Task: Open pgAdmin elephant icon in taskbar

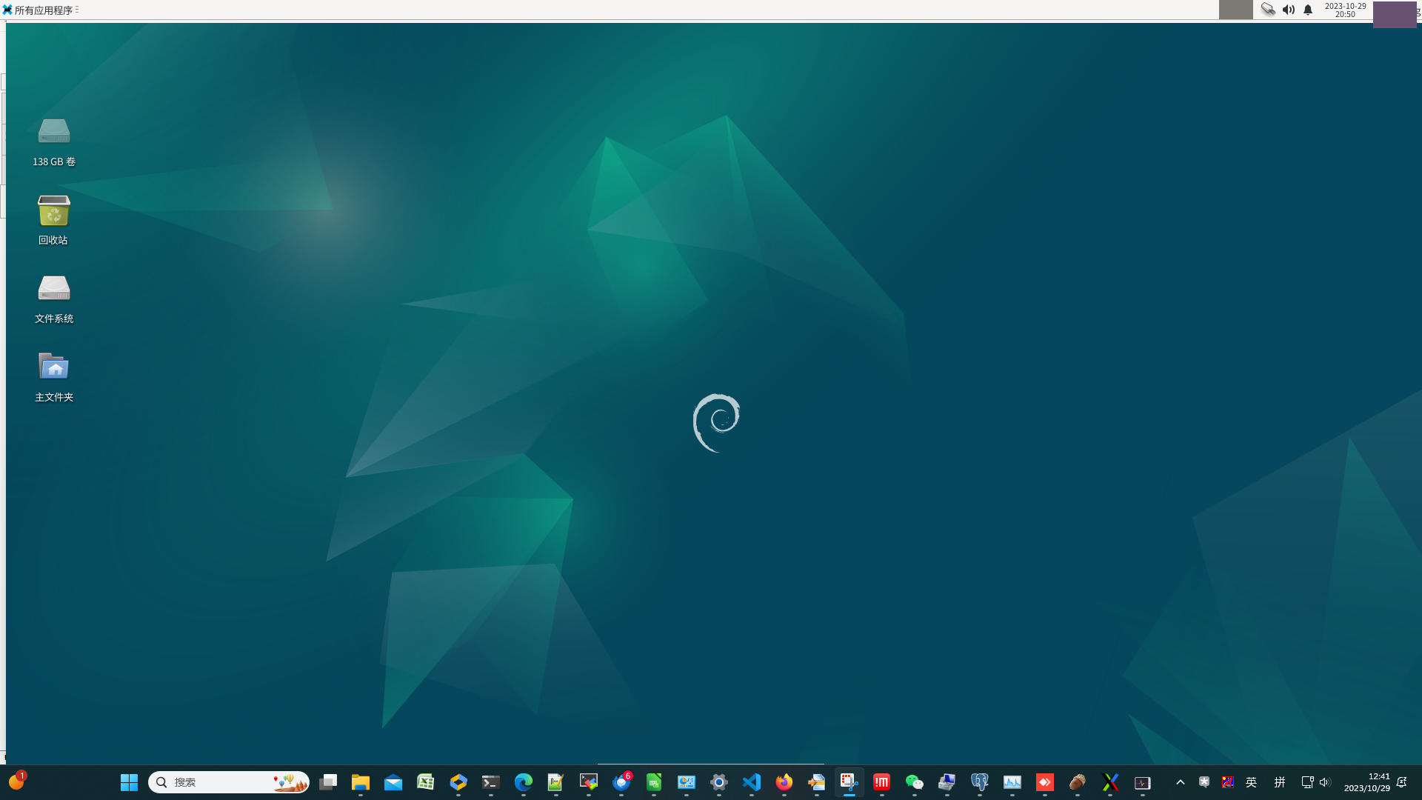Action: 980,782
